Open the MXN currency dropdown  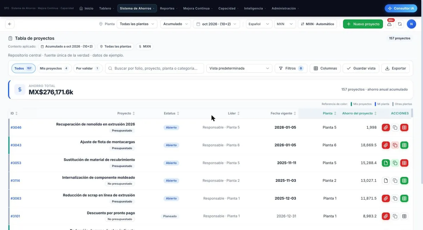click(x=285, y=24)
